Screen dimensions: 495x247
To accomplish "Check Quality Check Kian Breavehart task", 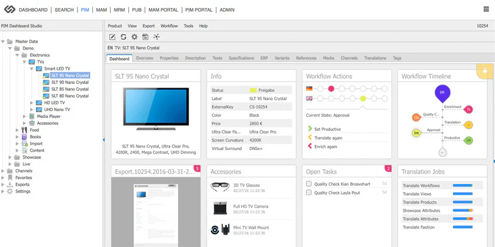I will pyautogui.click(x=309, y=184).
